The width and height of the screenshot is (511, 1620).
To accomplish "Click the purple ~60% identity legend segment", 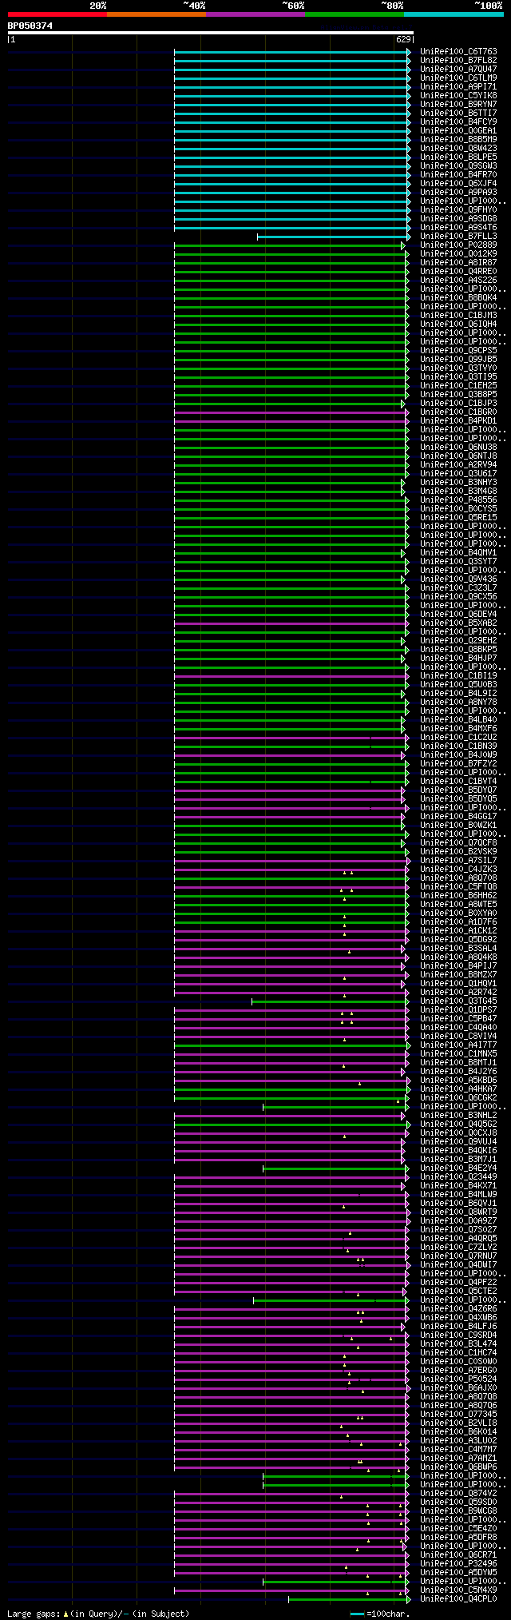I will pyautogui.click(x=255, y=14).
